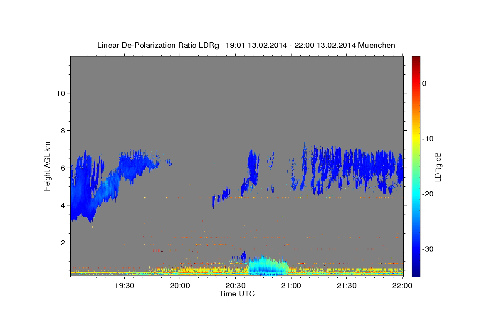The width and height of the screenshot is (499, 332).
Task: Click the 21:00 time tick label
Action: pos(291,286)
